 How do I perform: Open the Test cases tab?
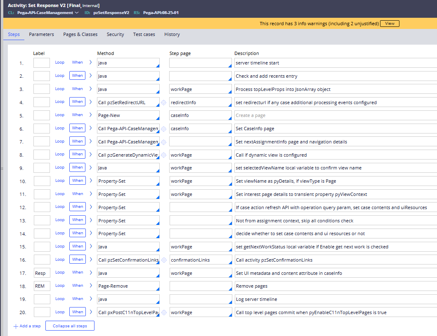144,34
